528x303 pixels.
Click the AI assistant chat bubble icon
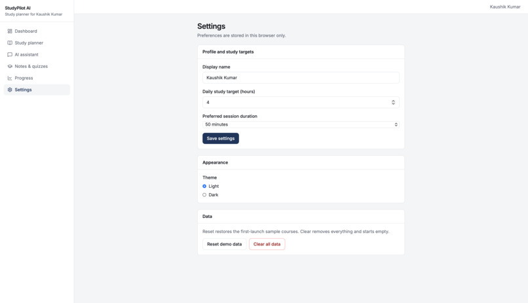10,54
